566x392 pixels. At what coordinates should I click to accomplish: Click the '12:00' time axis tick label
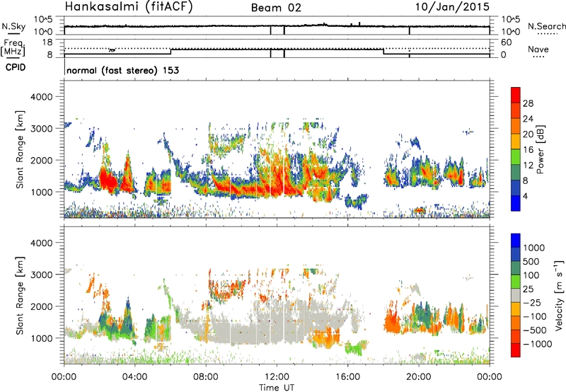pyautogui.click(x=277, y=377)
